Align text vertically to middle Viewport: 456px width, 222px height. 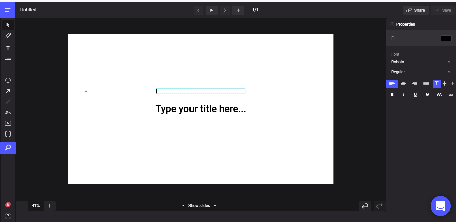point(445,84)
